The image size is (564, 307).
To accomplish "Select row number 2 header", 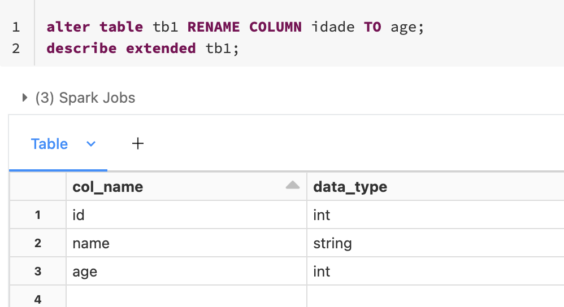I will click(x=38, y=243).
